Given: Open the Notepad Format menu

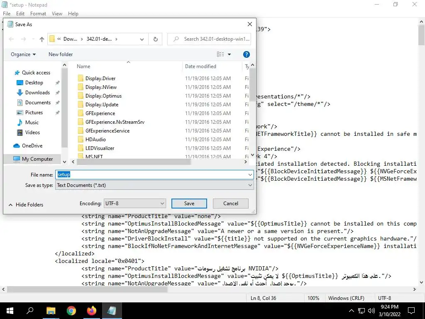Looking at the screenshot, I should point(38,14).
